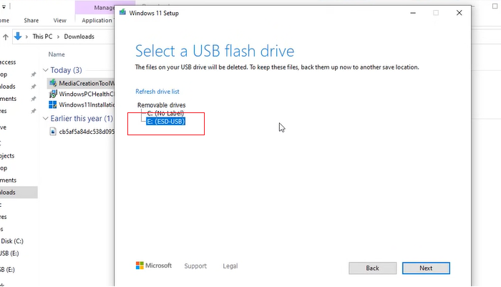Click the Windows 11 Setup title icon

[x=123, y=12]
